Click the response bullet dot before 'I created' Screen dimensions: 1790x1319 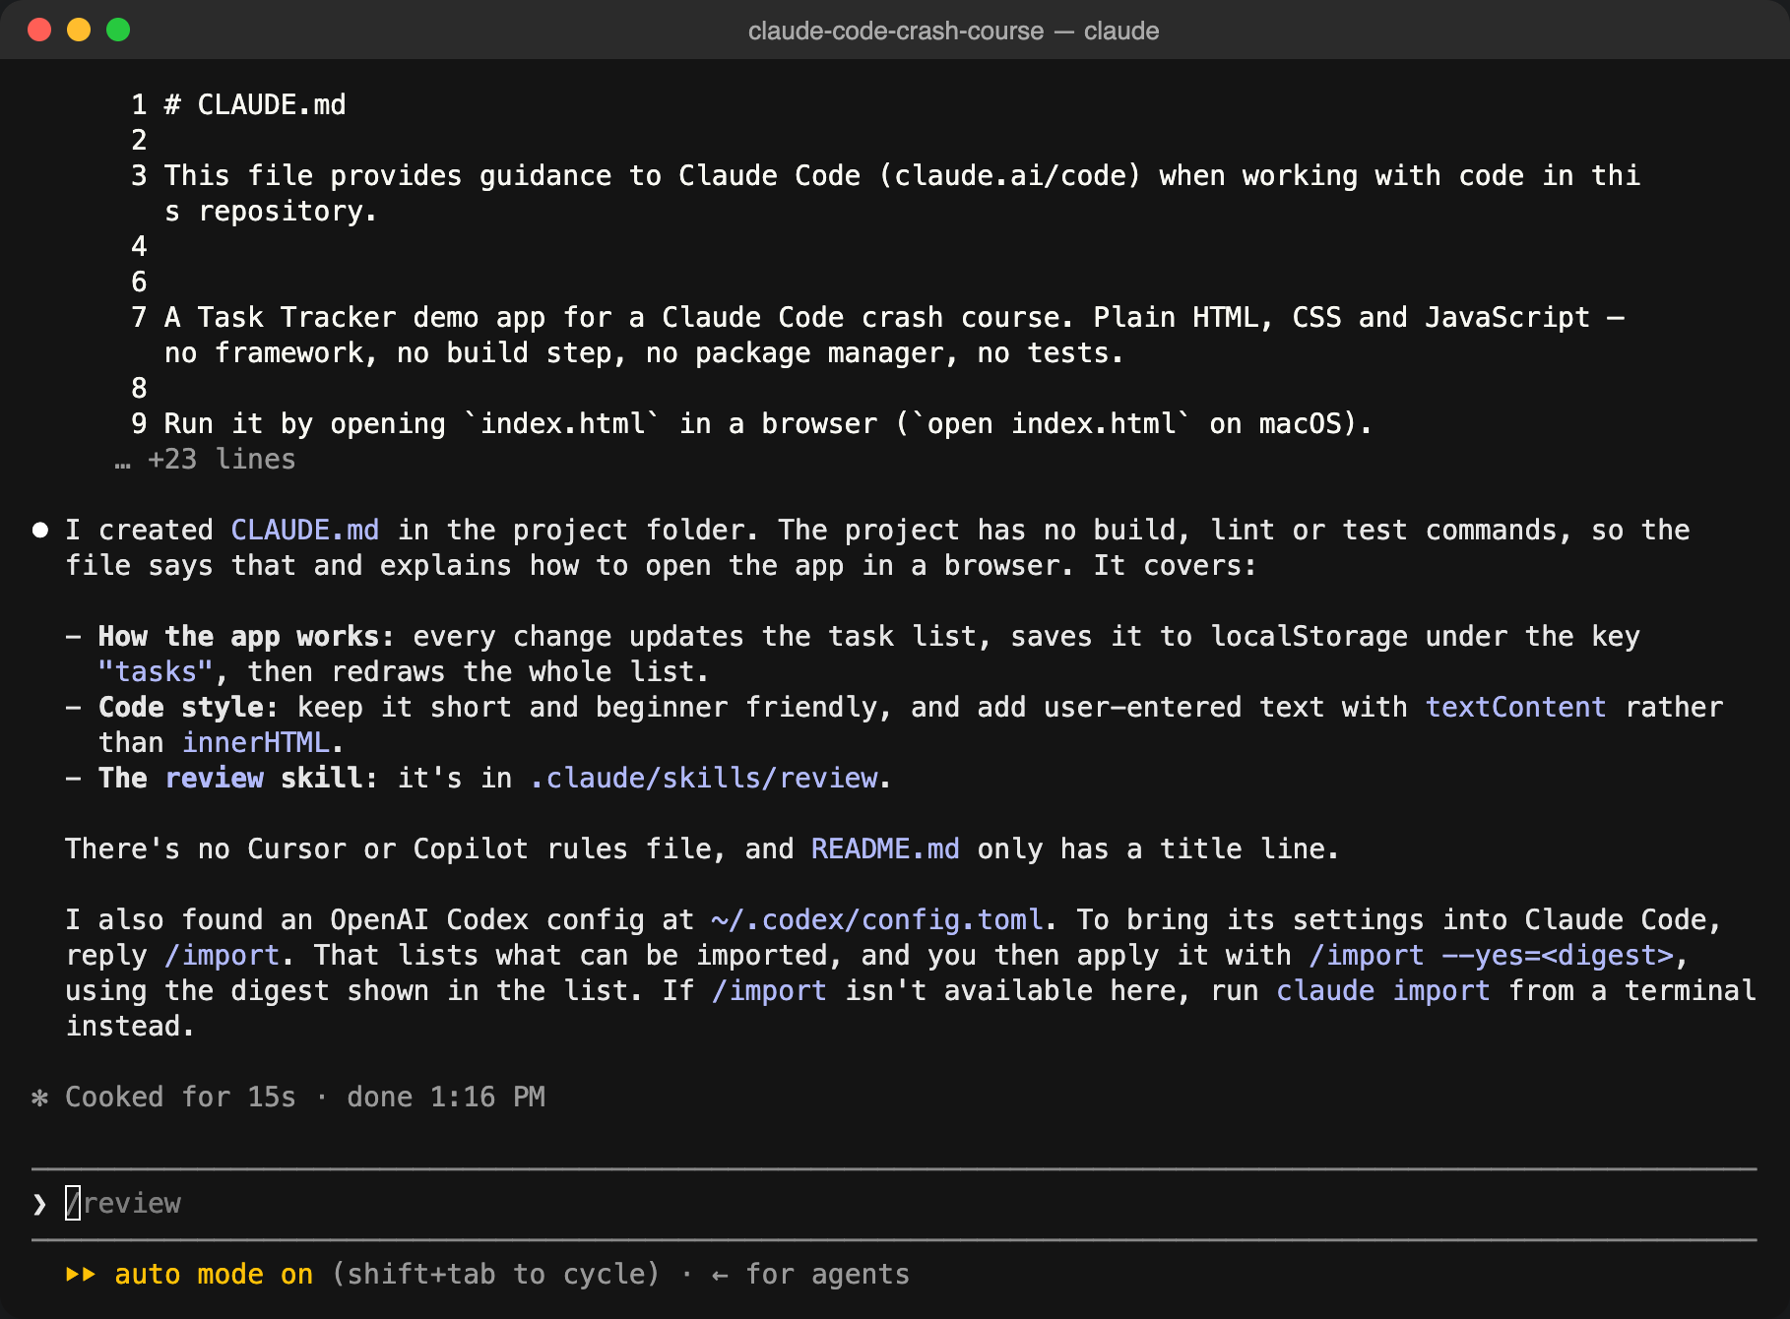(x=40, y=531)
